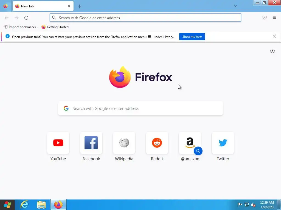Open network status tray icon

click(247, 205)
